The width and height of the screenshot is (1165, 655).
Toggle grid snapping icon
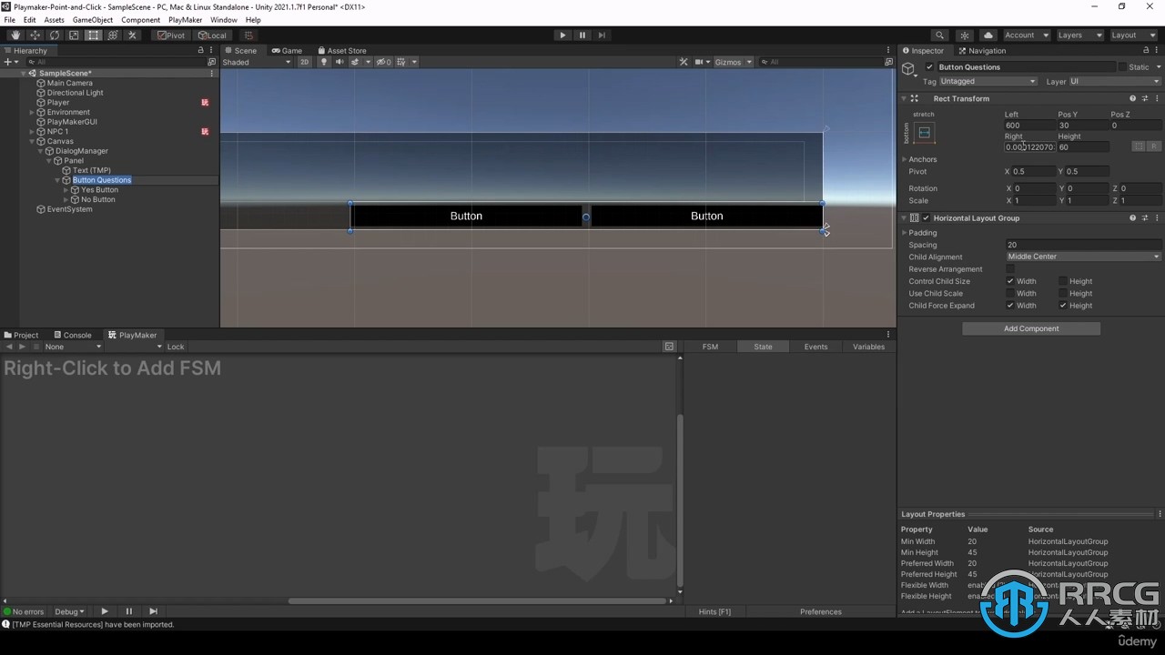click(x=248, y=35)
